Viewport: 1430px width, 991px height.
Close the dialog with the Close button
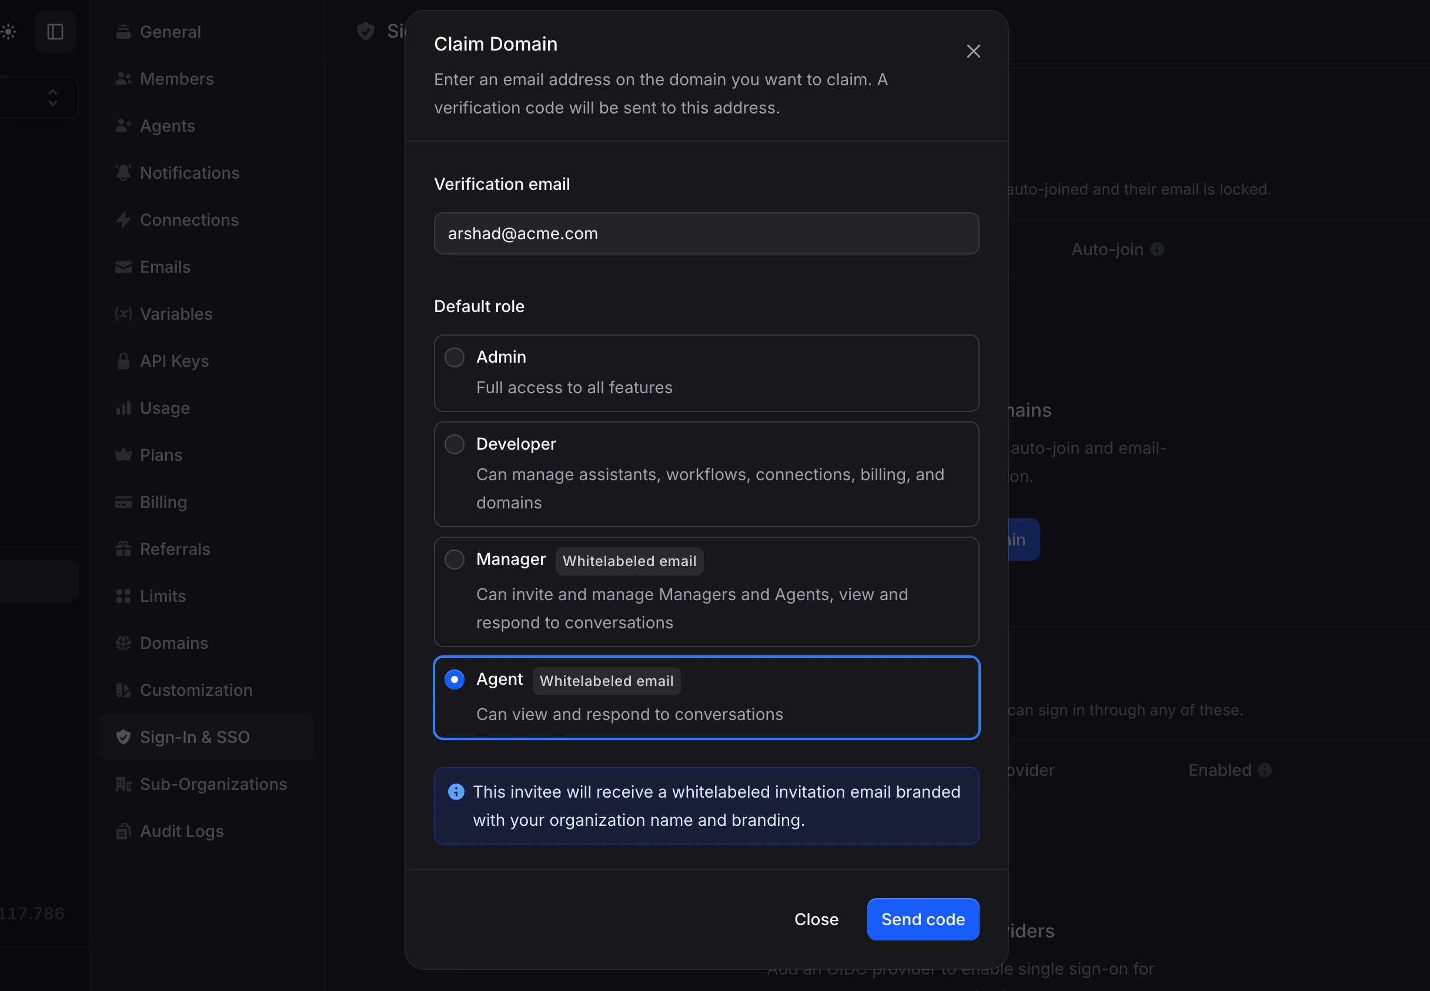[816, 919]
